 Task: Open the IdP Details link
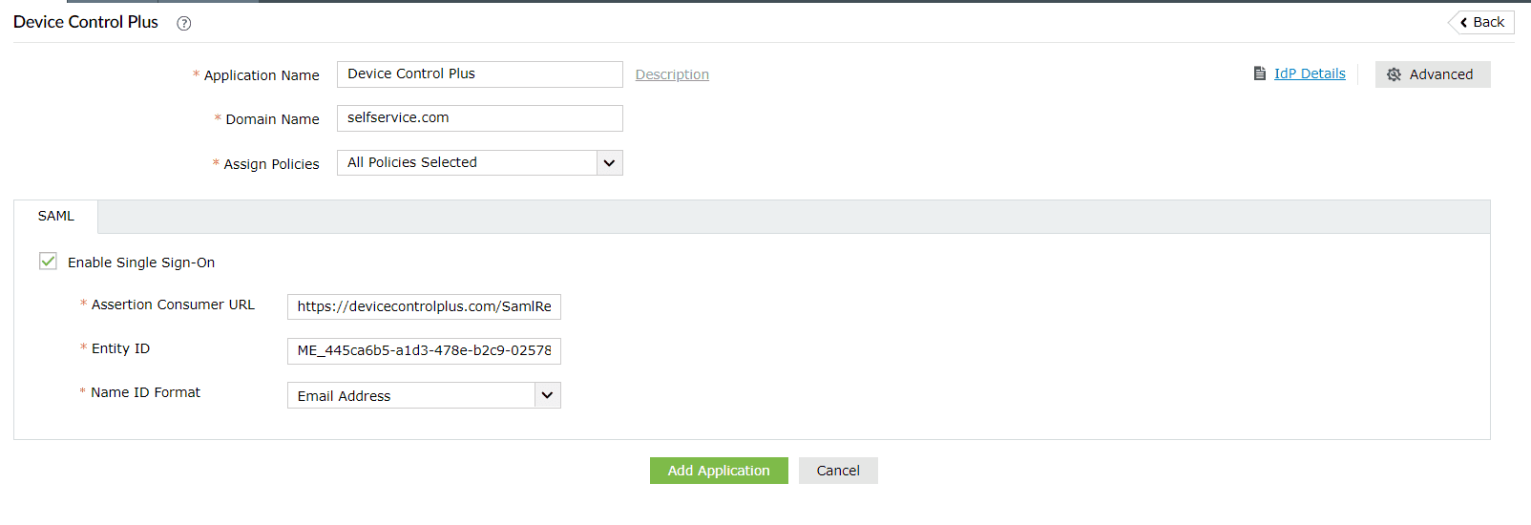point(1310,73)
